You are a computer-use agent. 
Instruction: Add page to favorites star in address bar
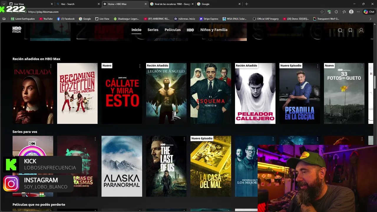322,12
